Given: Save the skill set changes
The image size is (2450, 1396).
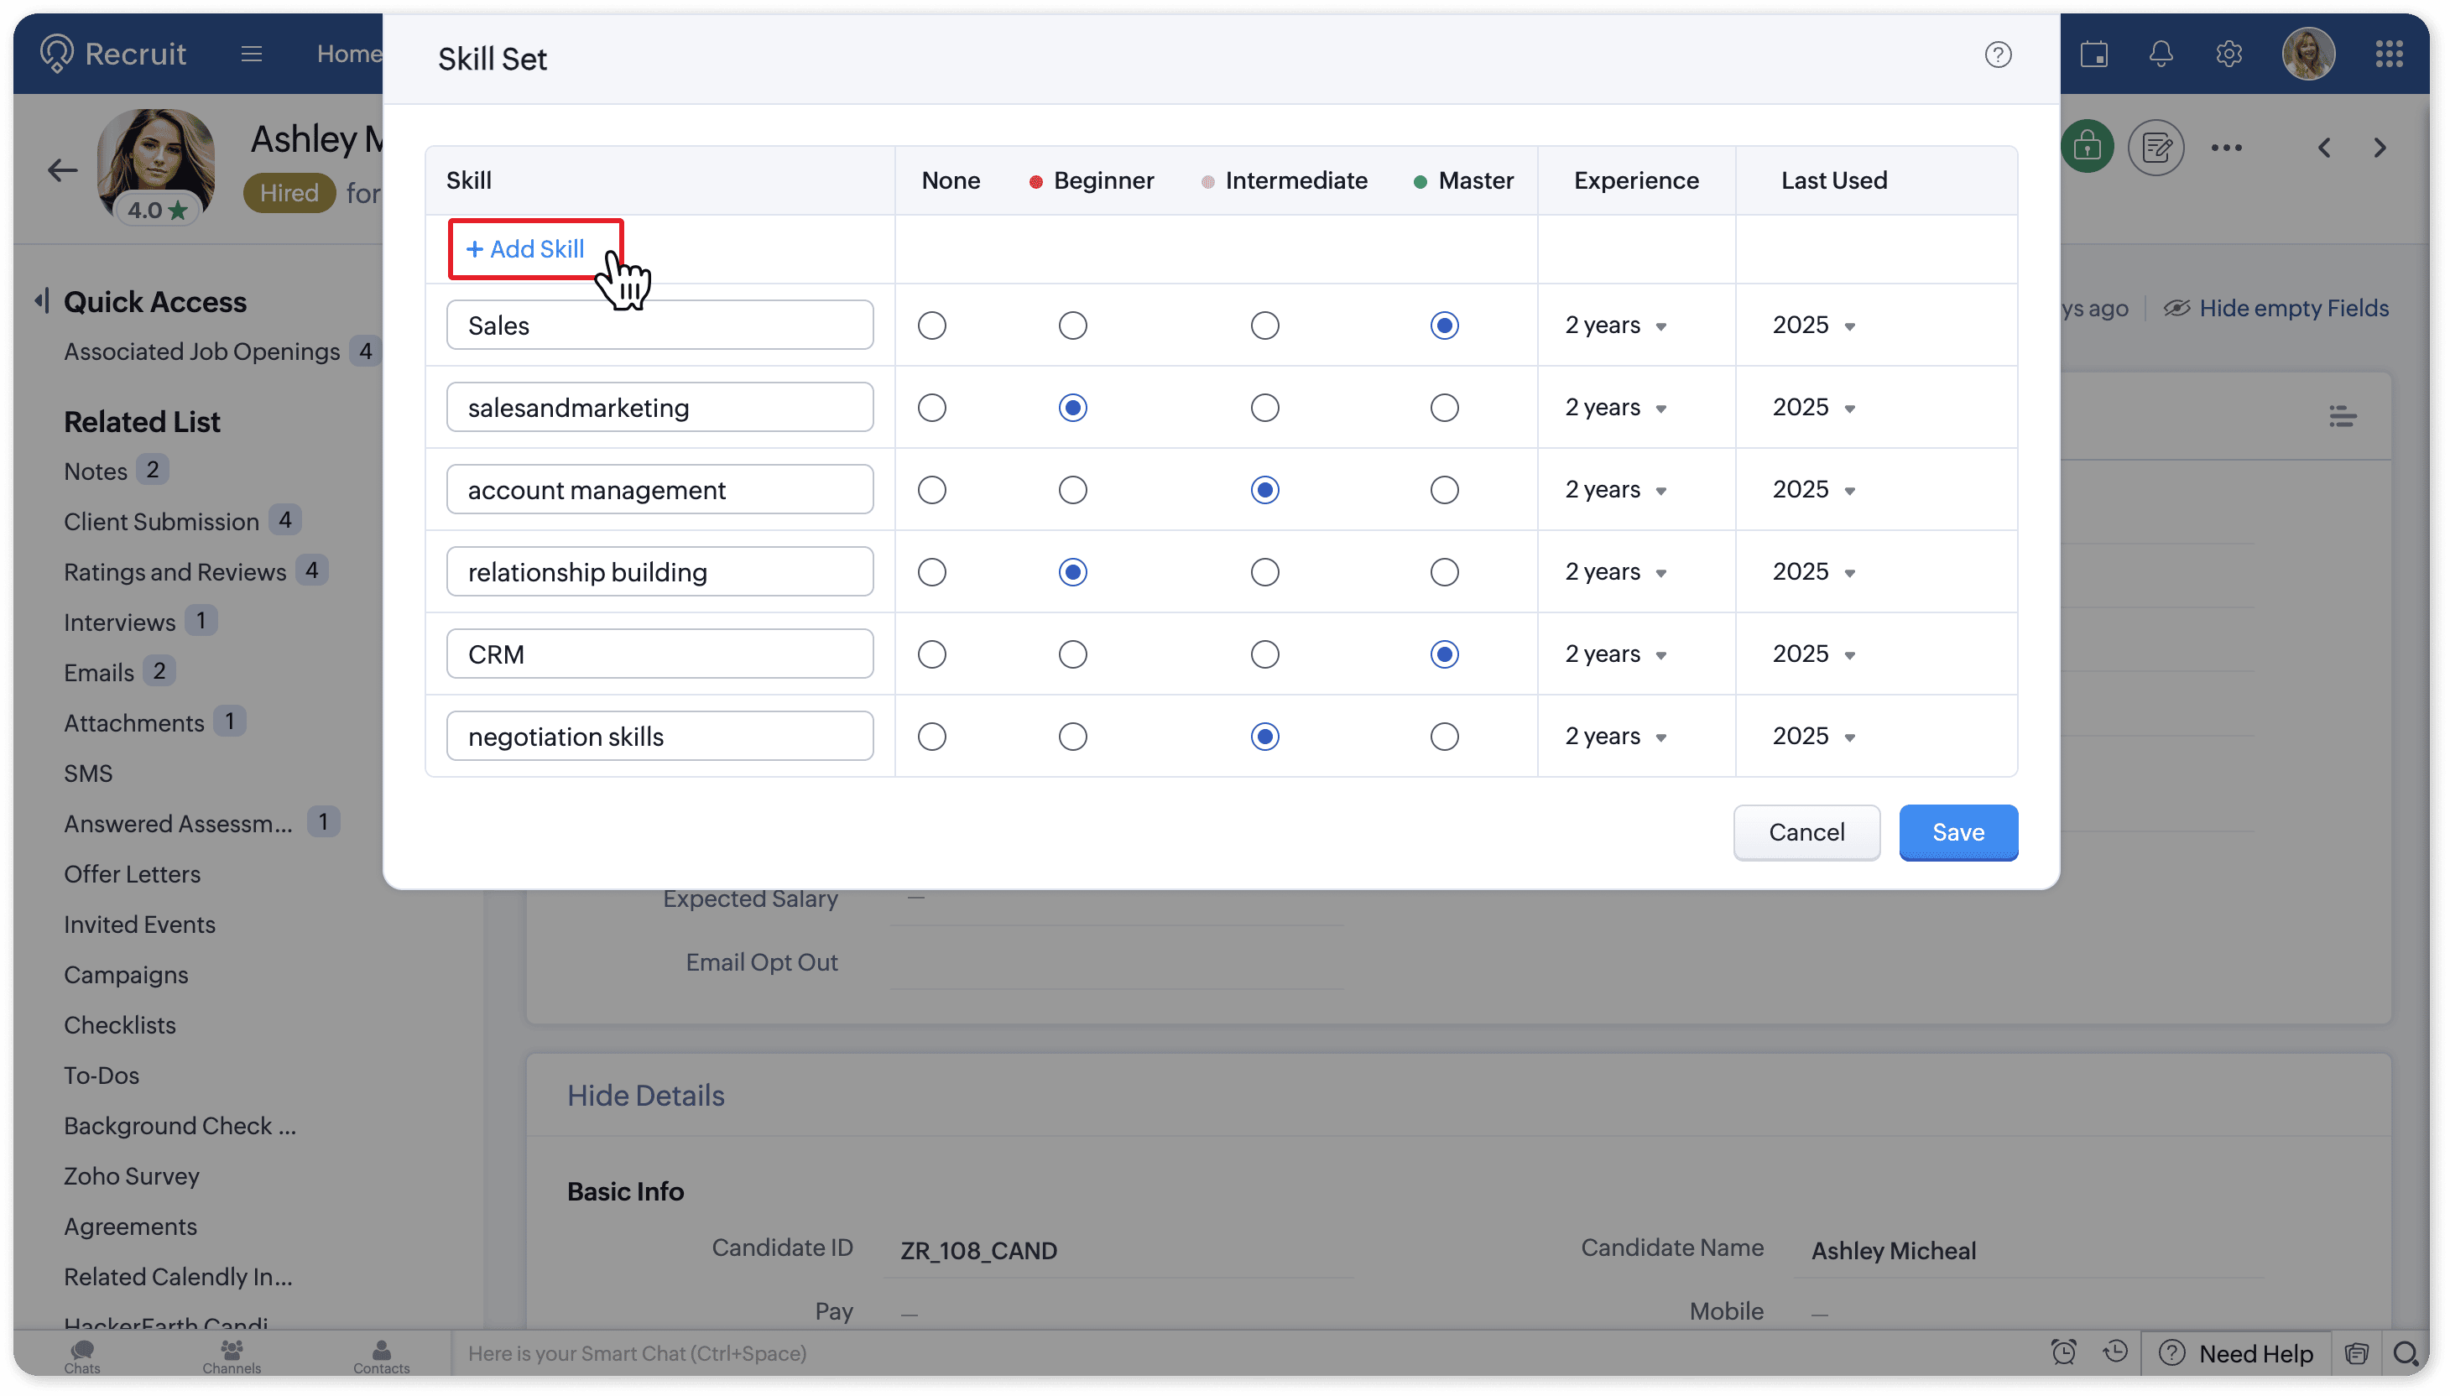Looking at the screenshot, I should click(x=1957, y=832).
